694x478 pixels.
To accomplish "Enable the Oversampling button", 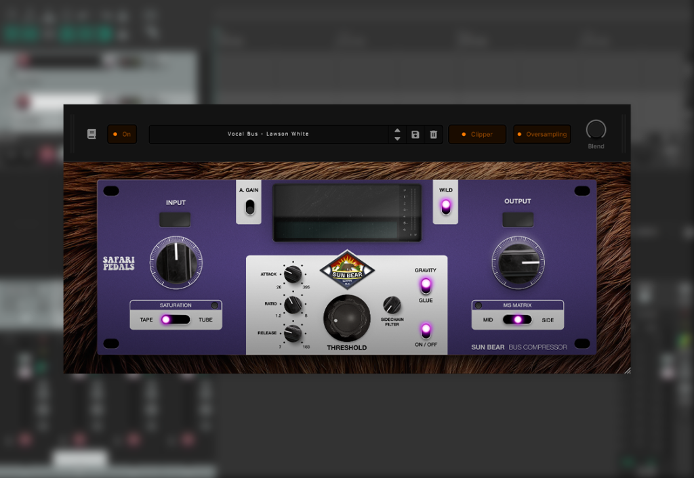I will tap(542, 134).
